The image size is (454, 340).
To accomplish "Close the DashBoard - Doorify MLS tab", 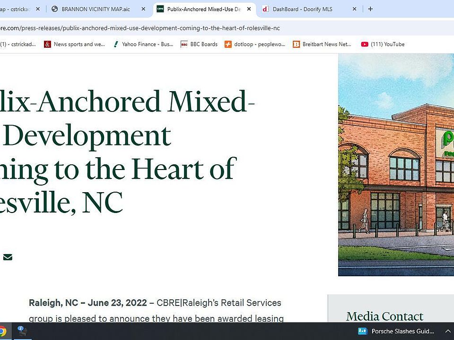I will [355, 9].
